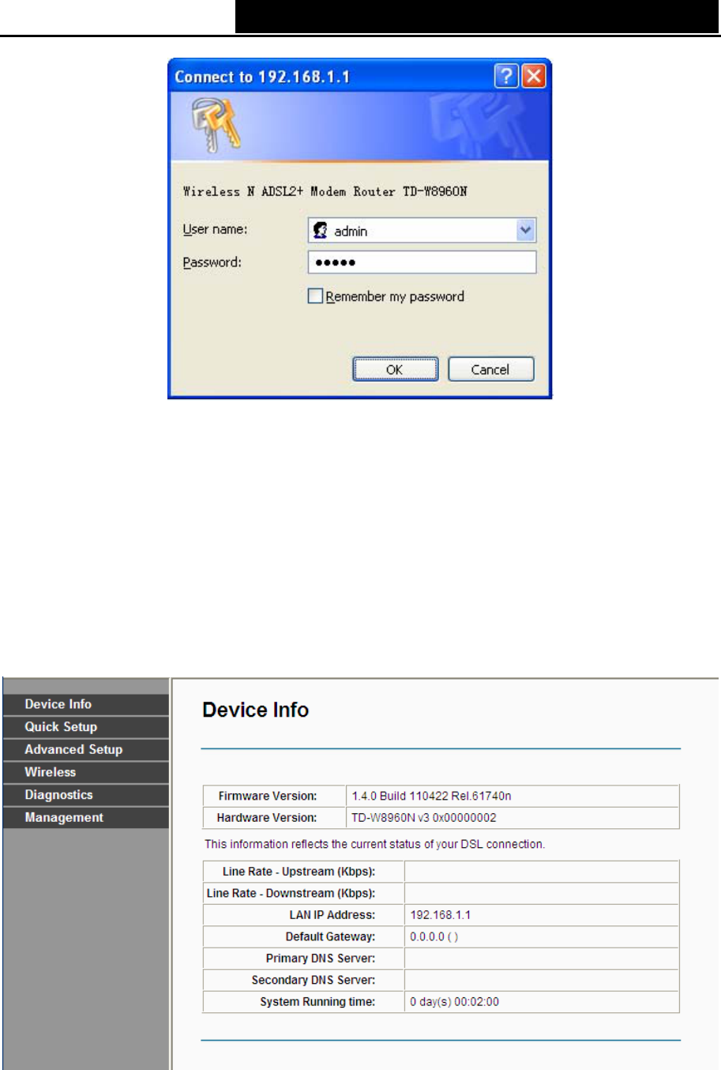The height and width of the screenshot is (1070, 721).
Task: Click the Firmware Version: label cell
Action: pyautogui.click(x=275, y=796)
